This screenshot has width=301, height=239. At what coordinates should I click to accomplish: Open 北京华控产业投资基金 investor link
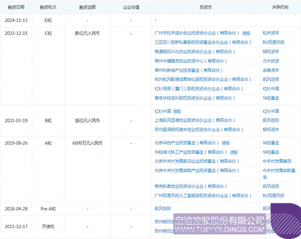pyautogui.click(x=187, y=143)
